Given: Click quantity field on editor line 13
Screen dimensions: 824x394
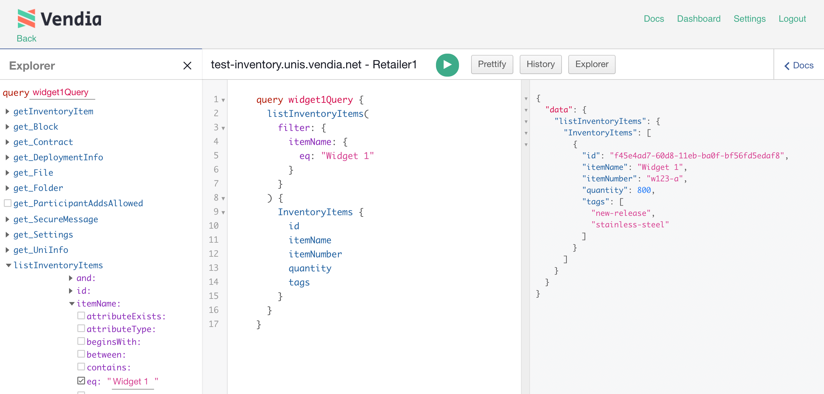Looking at the screenshot, I should tap(310, 269).
